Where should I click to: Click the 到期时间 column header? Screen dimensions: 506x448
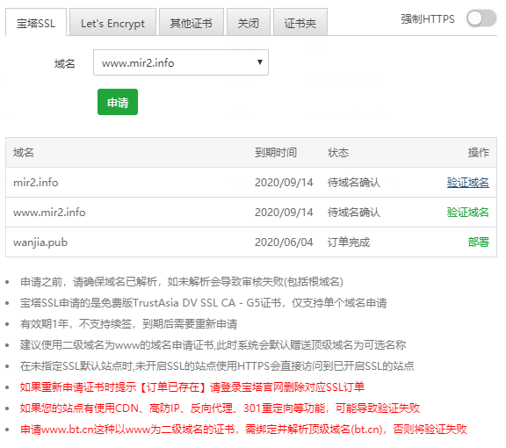coord(276,152)
